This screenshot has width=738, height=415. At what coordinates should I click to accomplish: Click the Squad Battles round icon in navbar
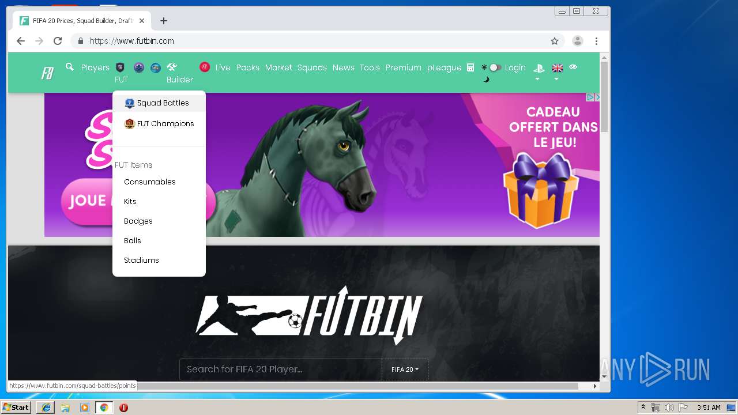click(x=139, y=67)
